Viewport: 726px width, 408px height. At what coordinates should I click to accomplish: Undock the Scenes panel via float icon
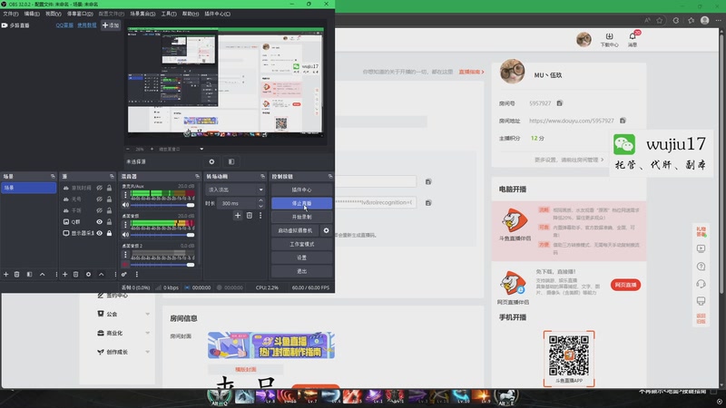[53, 176]
